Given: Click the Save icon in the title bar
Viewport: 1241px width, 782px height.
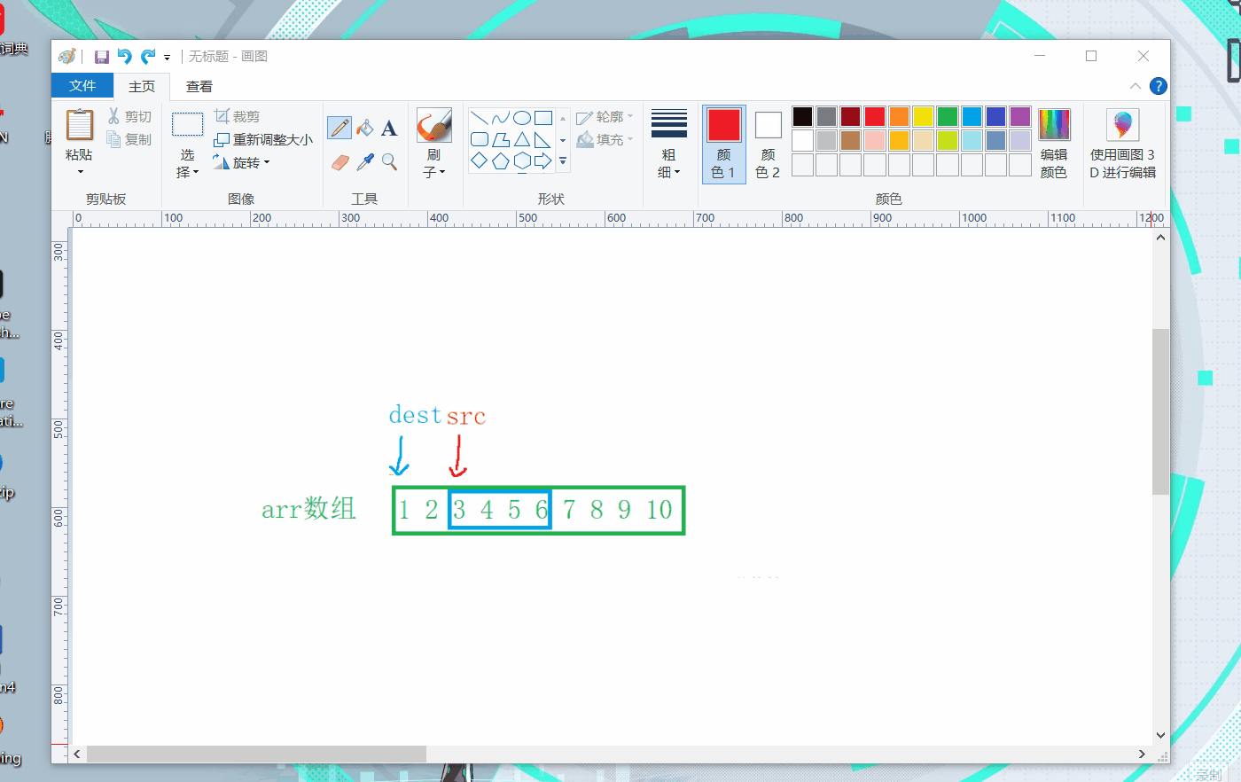Looking at the screenshot, I should tap(102, 57).
